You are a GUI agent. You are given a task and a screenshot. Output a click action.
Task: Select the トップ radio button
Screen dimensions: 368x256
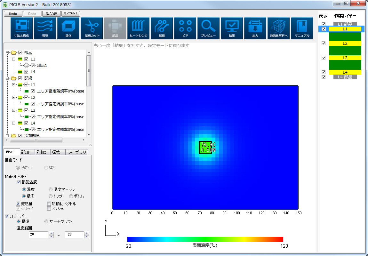[51, 196]
